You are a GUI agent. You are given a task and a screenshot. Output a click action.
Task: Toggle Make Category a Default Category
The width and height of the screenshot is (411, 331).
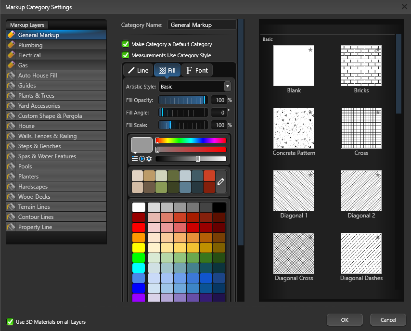pyautogui.click(x=125, y=43)
